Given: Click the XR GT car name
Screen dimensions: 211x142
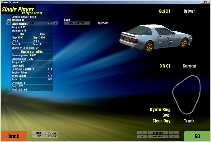Looking at the screenshot, I should (x=165, y=66).
